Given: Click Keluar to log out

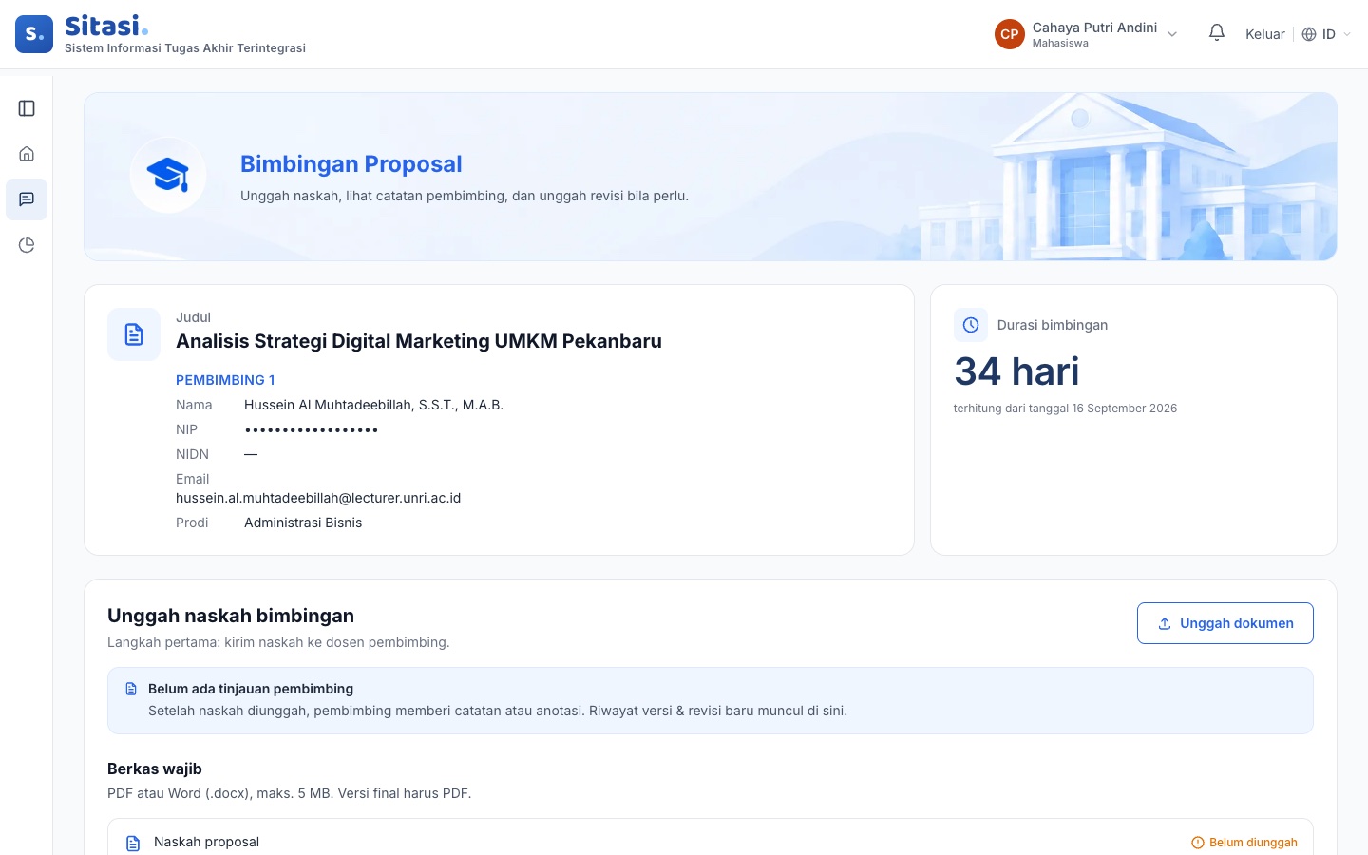Looking at the screenshot, I should (x=1265, y=34).
